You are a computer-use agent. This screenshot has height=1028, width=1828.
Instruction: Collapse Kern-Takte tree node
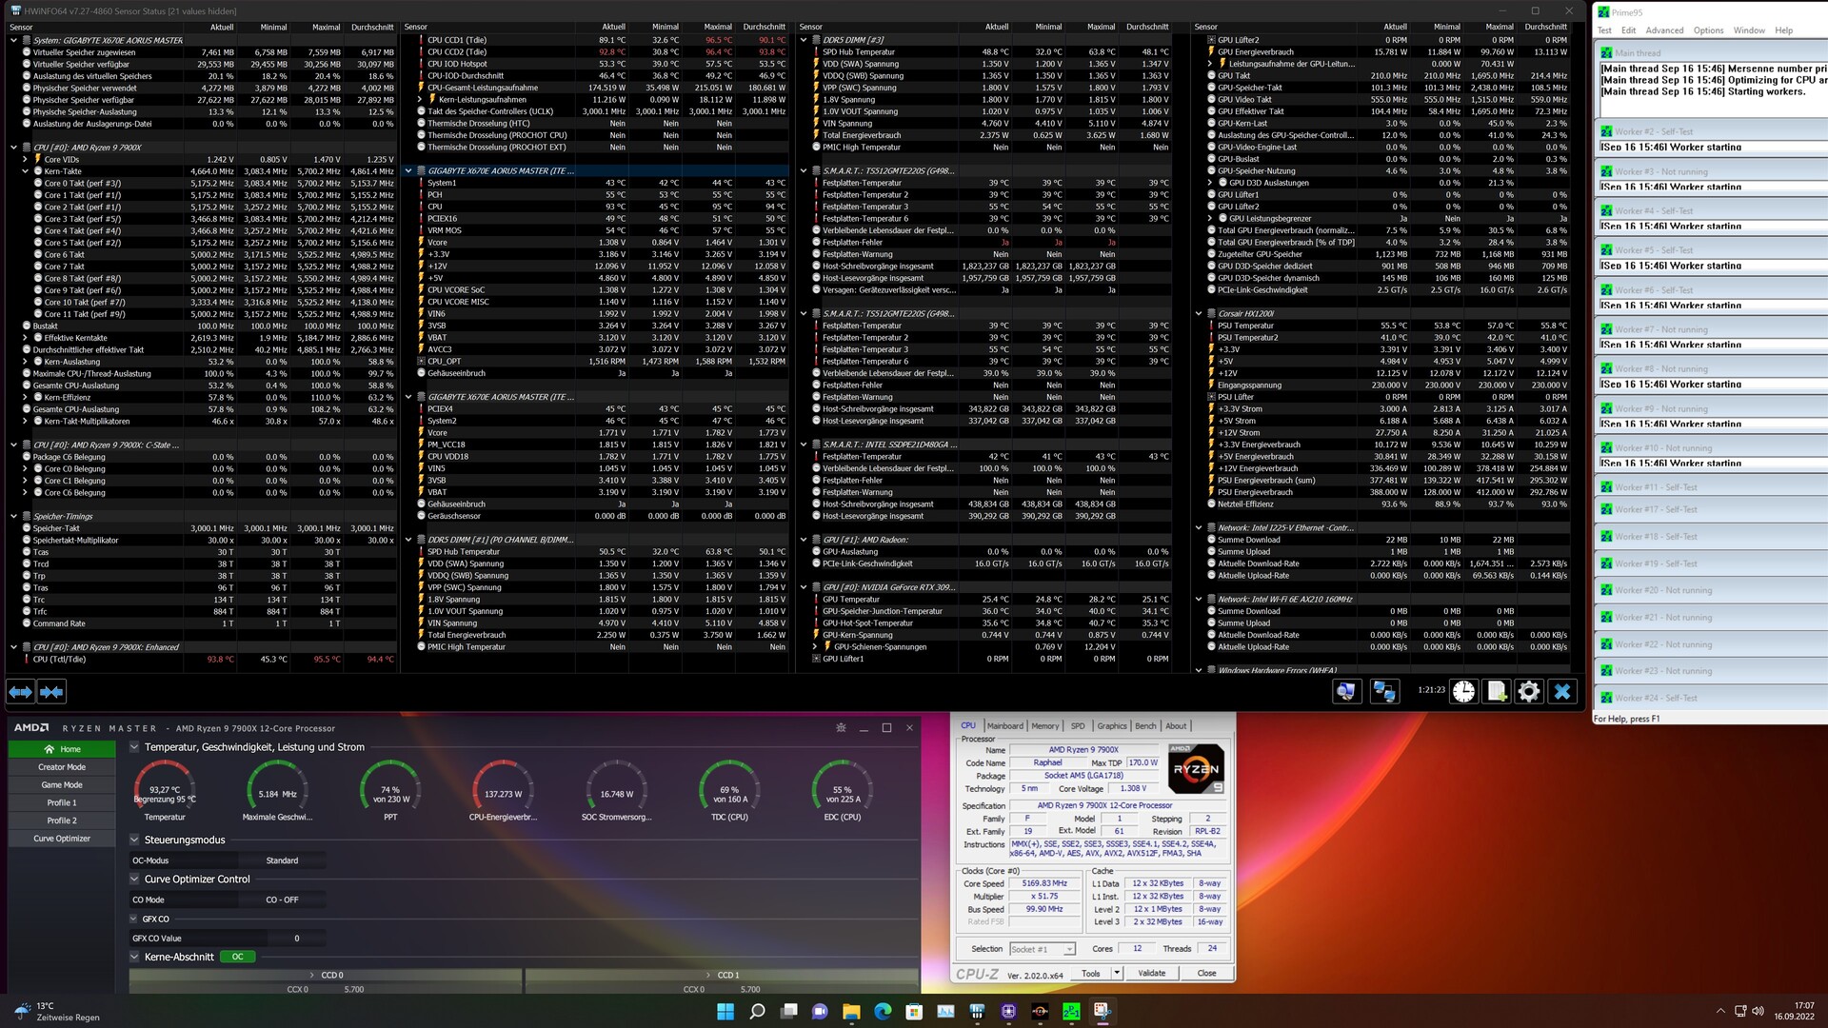[x=25, y=171]
